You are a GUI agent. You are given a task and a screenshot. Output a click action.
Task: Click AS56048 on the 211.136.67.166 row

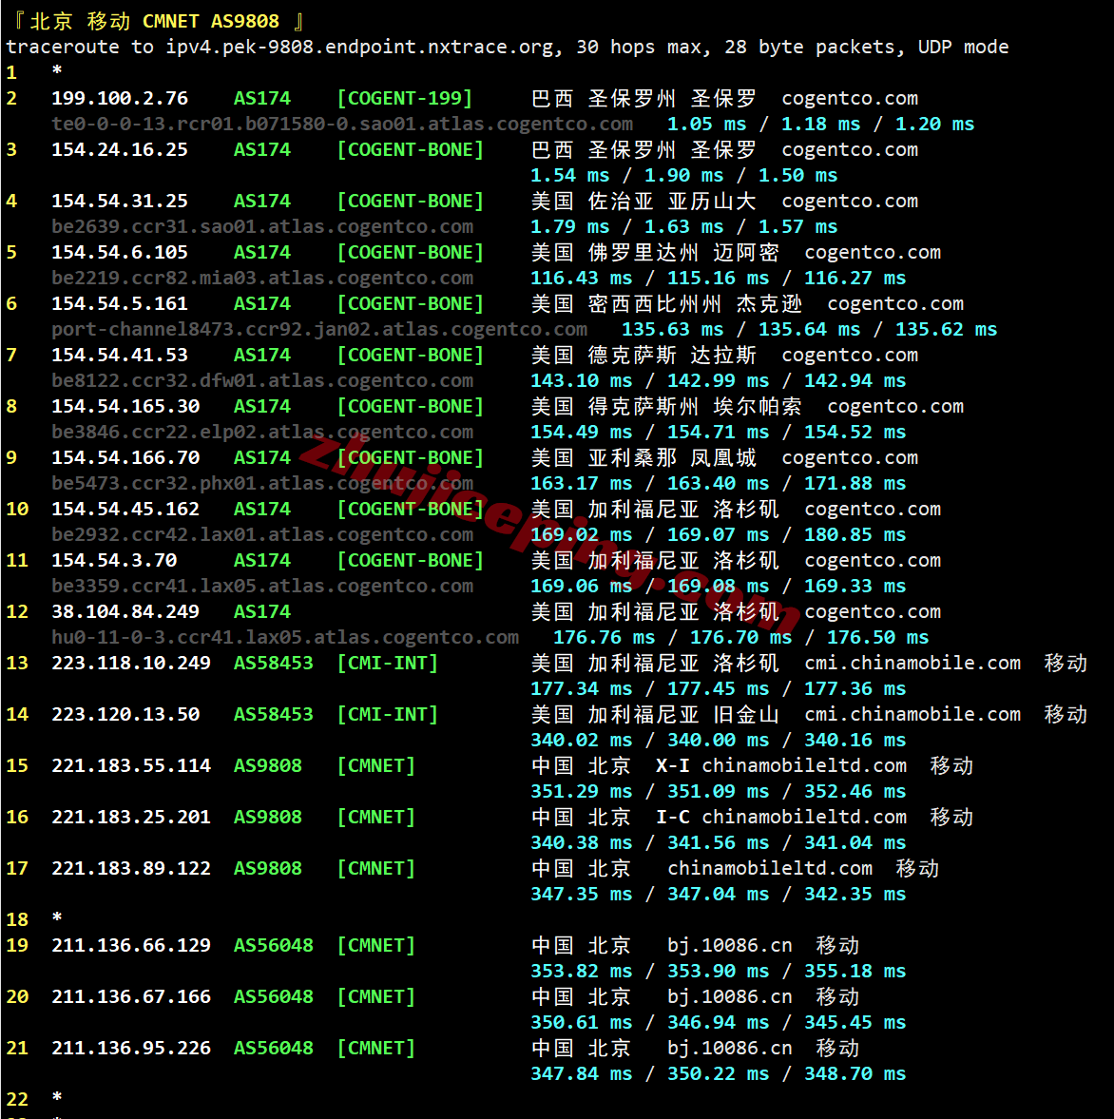[274, 997]
